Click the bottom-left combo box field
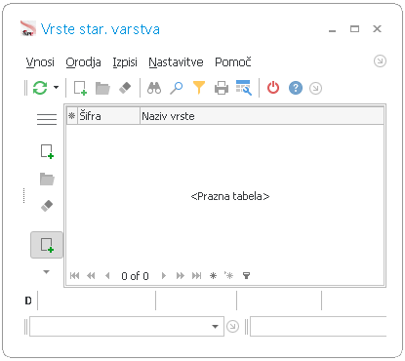 [x=127, y=326]
